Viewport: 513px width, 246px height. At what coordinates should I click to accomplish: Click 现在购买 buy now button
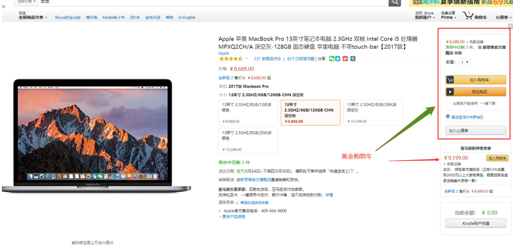(x=476, y=92)
